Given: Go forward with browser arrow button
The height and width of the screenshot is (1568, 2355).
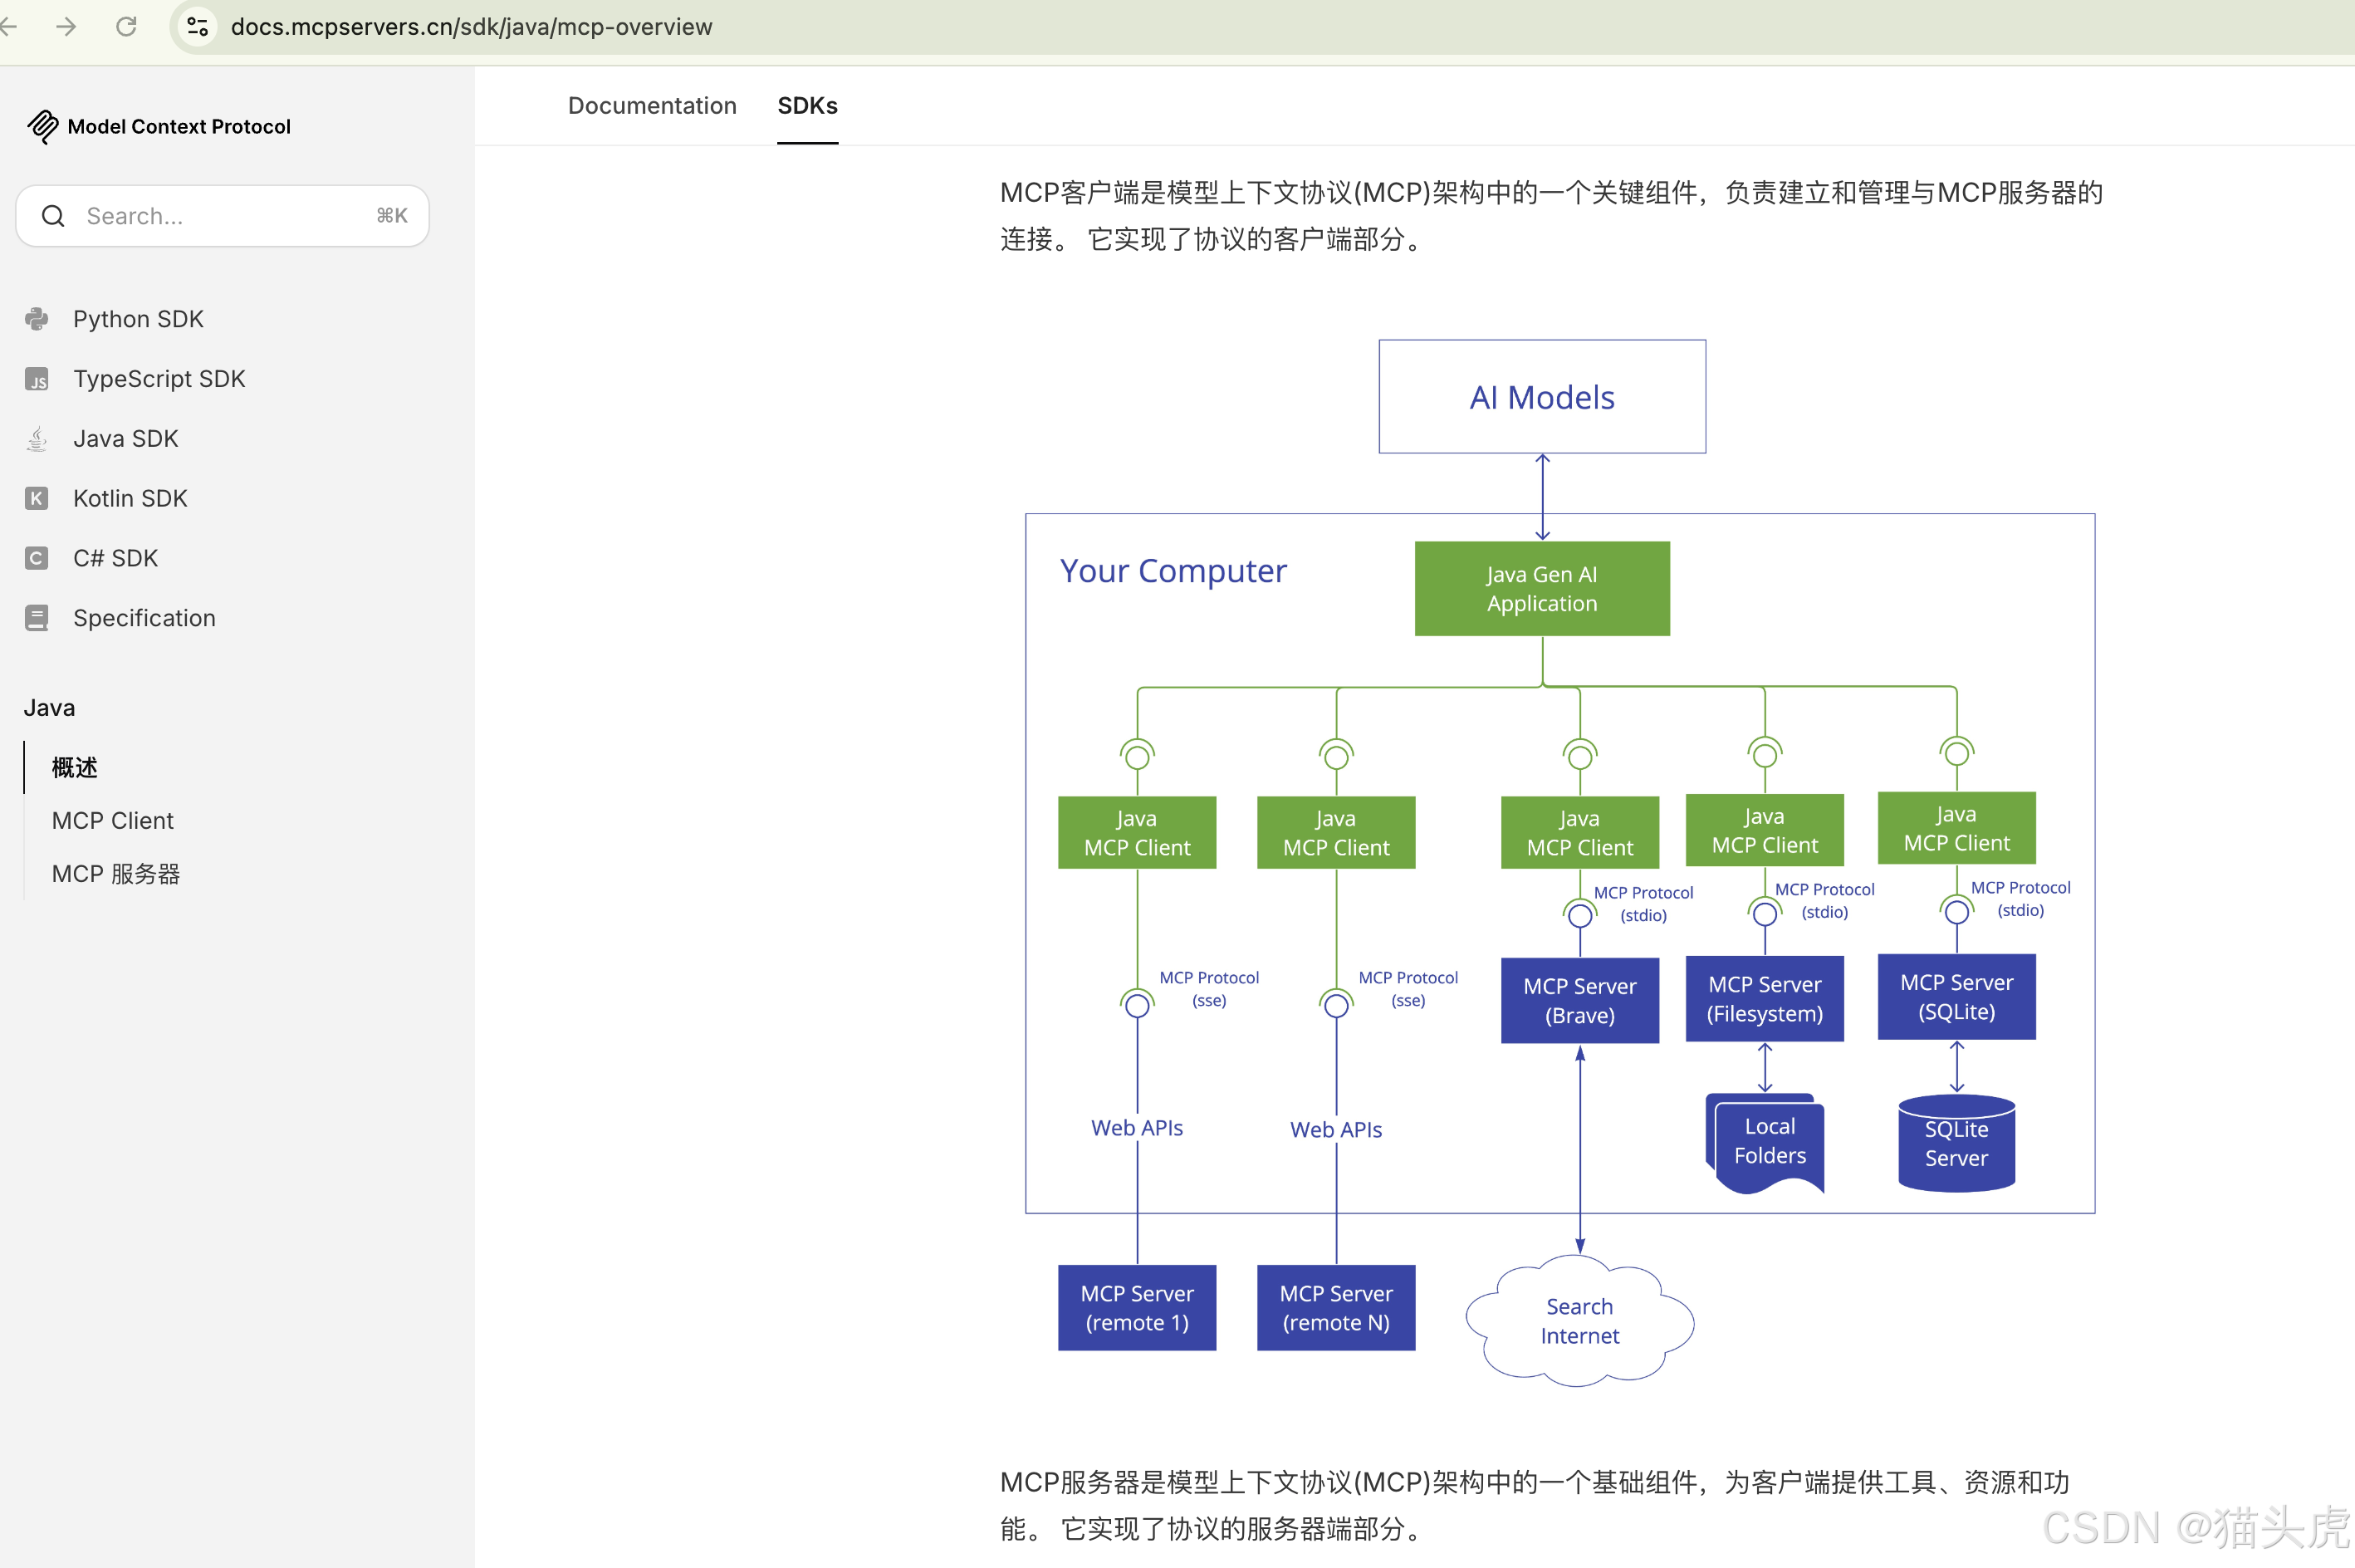Looking at the screenshot, I should pyautogui.click(x=66, y=26).
